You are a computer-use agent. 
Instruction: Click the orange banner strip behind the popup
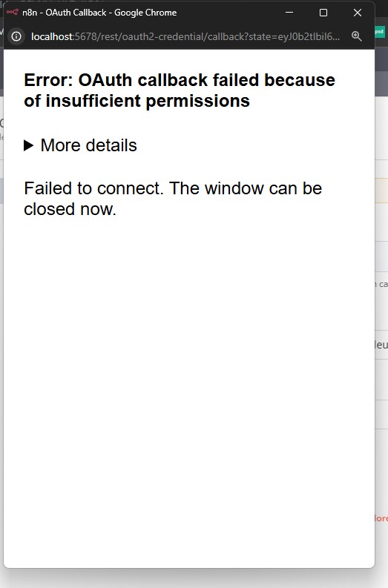tap(381, 191)
